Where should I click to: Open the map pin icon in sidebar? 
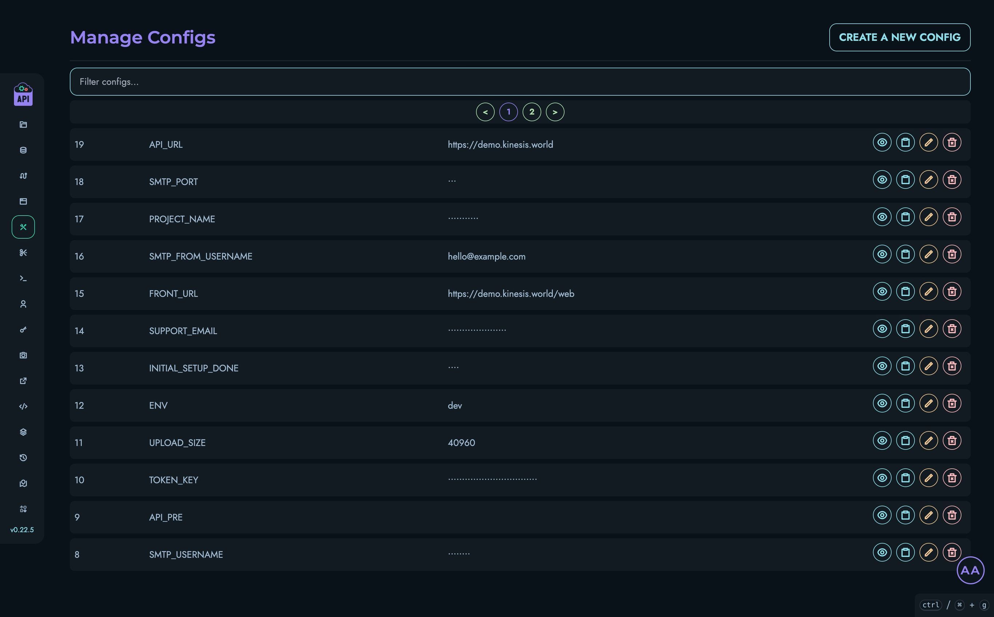[x=23, y=483]
